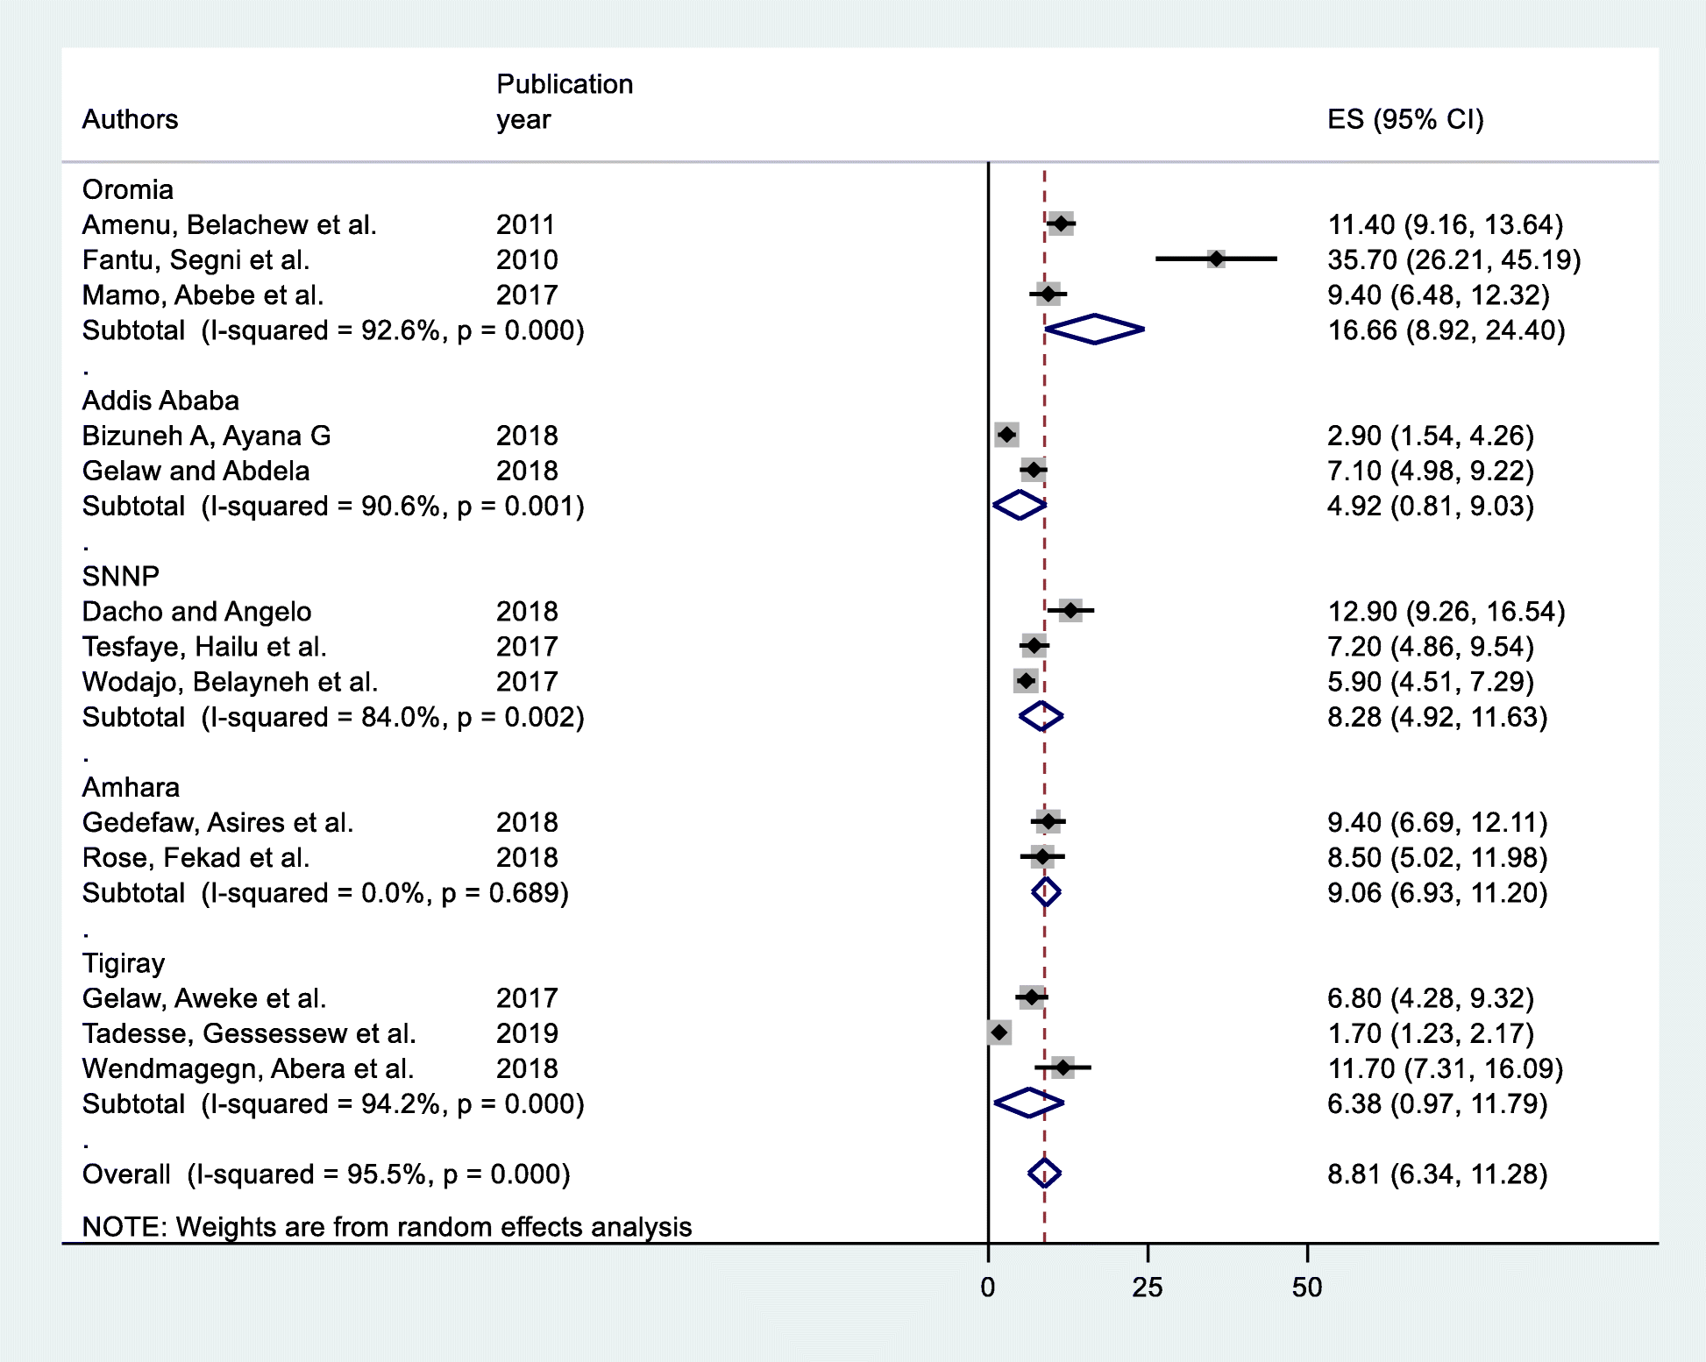Screen dimensions: 1706x1362
Task: Click the SNNP subgroup heading
Action: (121, 576)
